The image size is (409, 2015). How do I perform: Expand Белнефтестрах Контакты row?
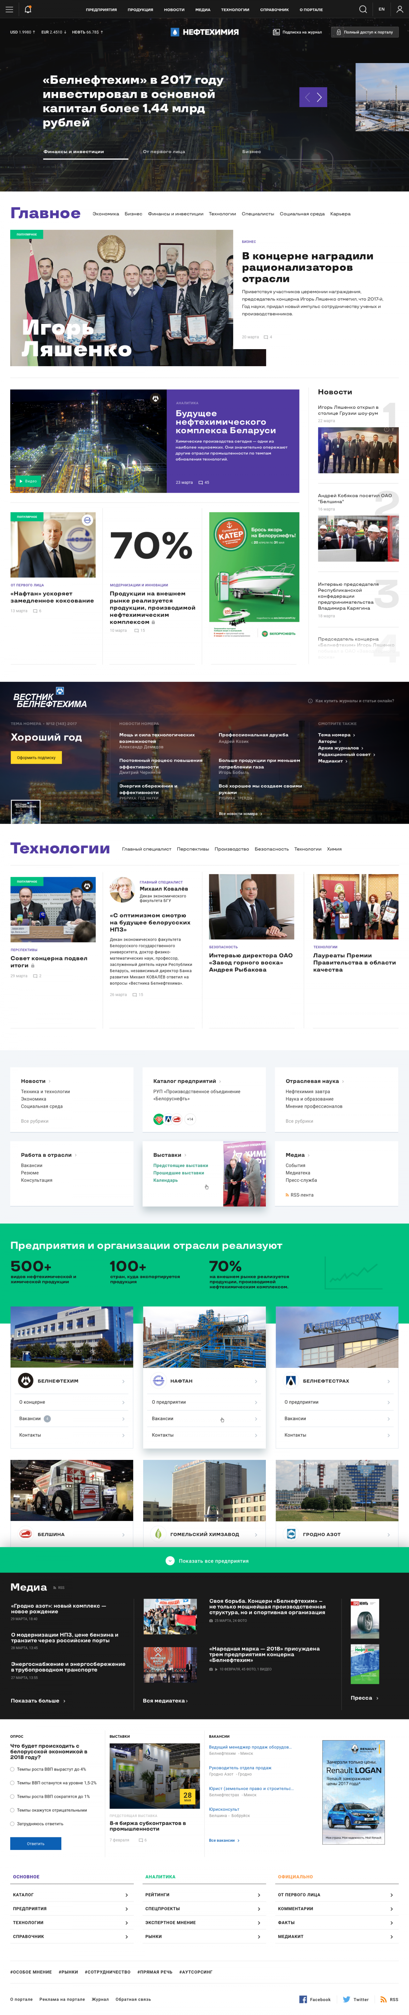pos(337,1435)
